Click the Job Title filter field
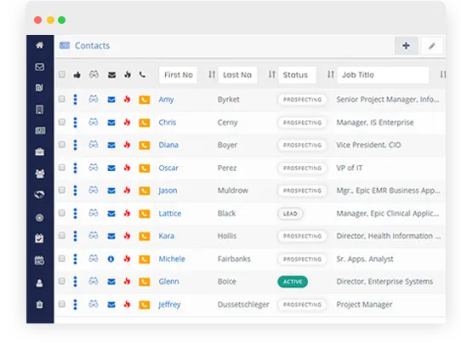The width and height of the screenshot is (461, 343). (x=383, y=75)
